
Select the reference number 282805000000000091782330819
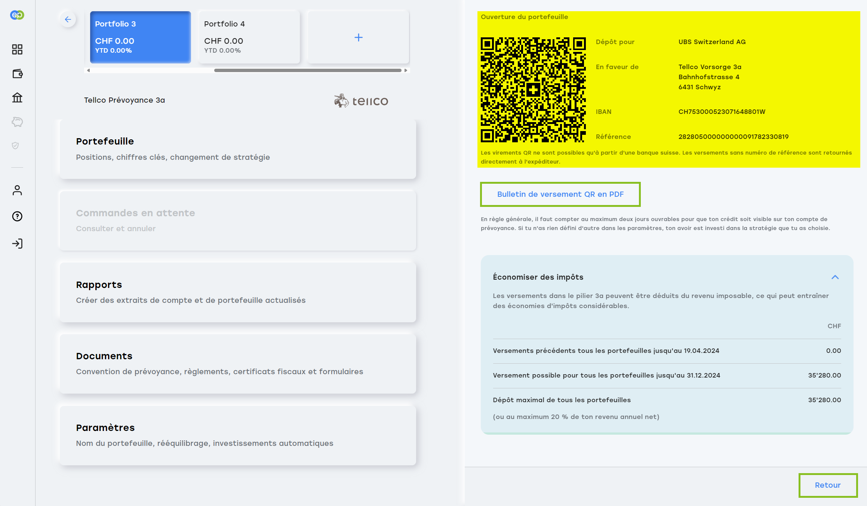(x=733, y=137)
